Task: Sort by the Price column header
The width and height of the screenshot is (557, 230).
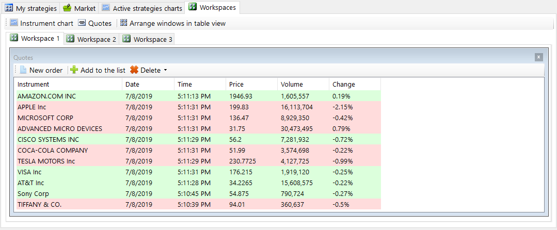Action: [x=236, y=84]
